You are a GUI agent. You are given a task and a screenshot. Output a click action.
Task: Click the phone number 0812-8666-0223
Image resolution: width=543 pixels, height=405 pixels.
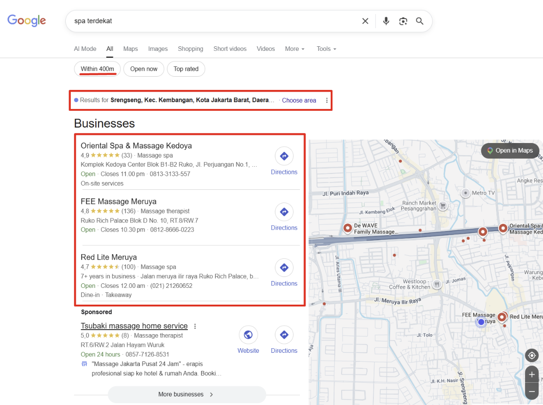172,230
